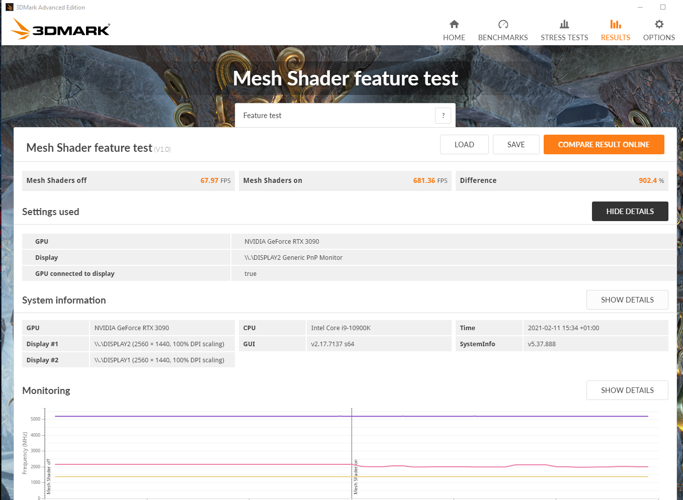
Task: Click the Display #2 DISPLAY1 resolution value
Action: (159, 360)
